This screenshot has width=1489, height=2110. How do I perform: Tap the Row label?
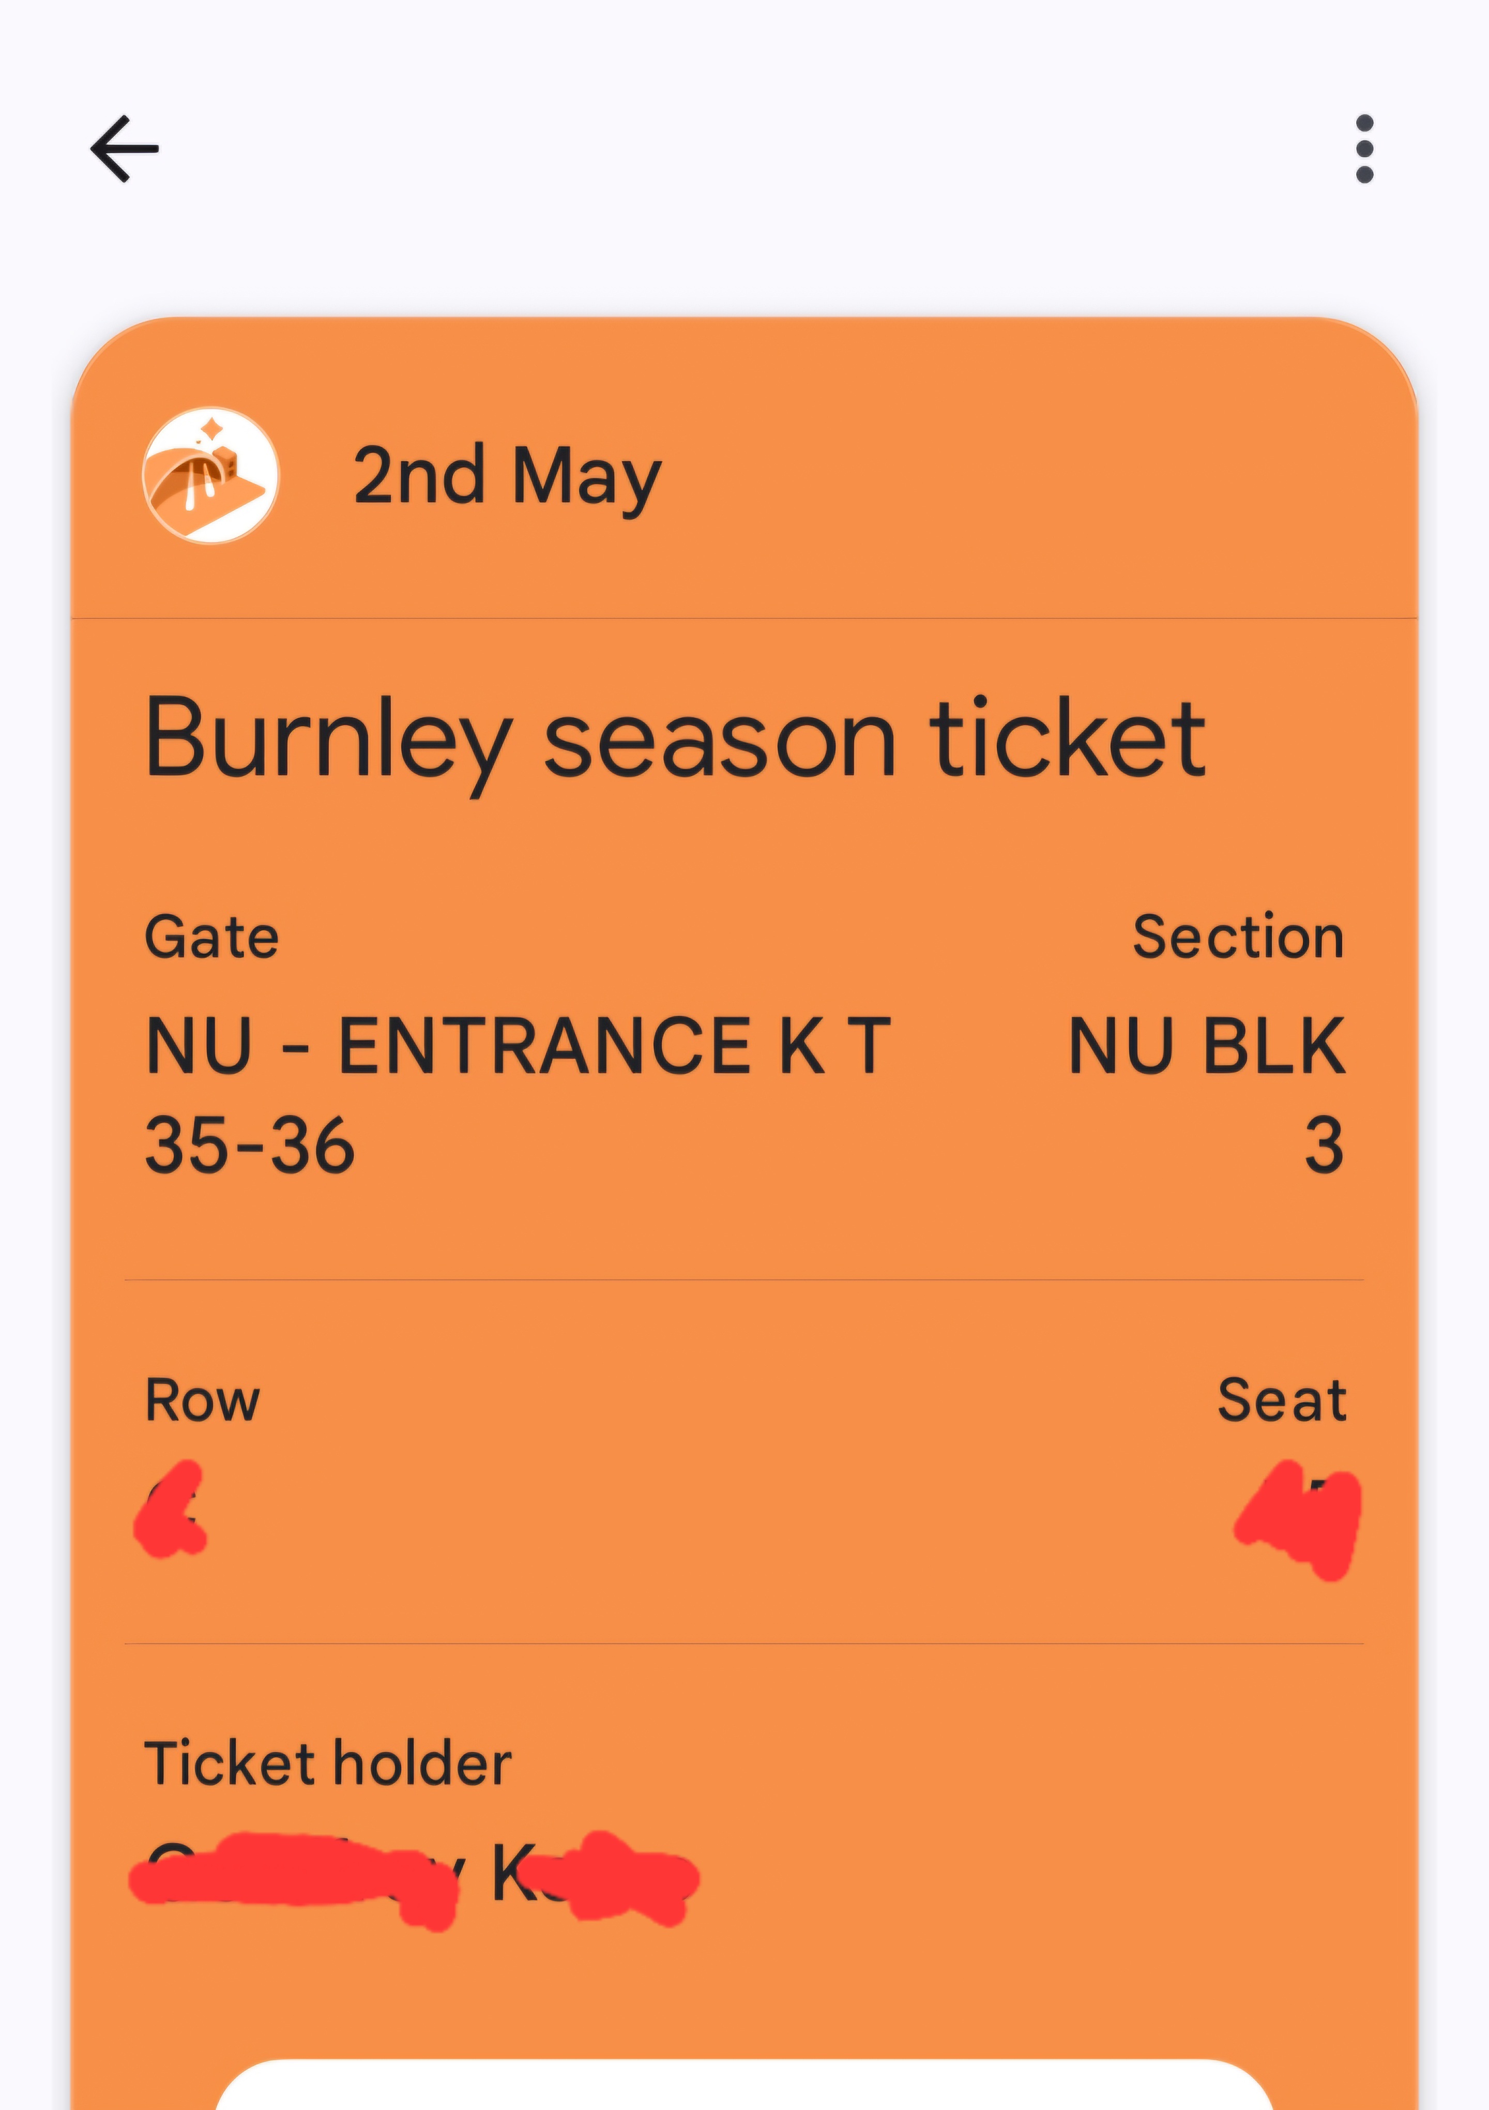tap(203, 1400)
